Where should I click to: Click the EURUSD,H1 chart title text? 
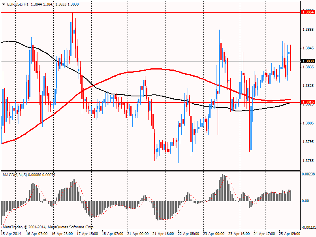coord(17,4)
